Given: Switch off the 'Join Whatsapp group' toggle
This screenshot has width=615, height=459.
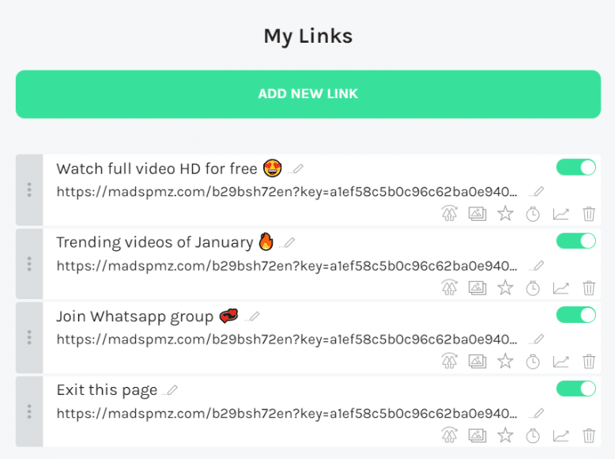Looking at the screenshot, I should [575, 314].
